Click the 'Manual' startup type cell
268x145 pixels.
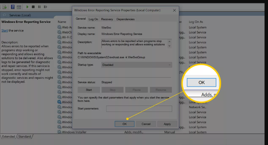click(x=170, y=132)
